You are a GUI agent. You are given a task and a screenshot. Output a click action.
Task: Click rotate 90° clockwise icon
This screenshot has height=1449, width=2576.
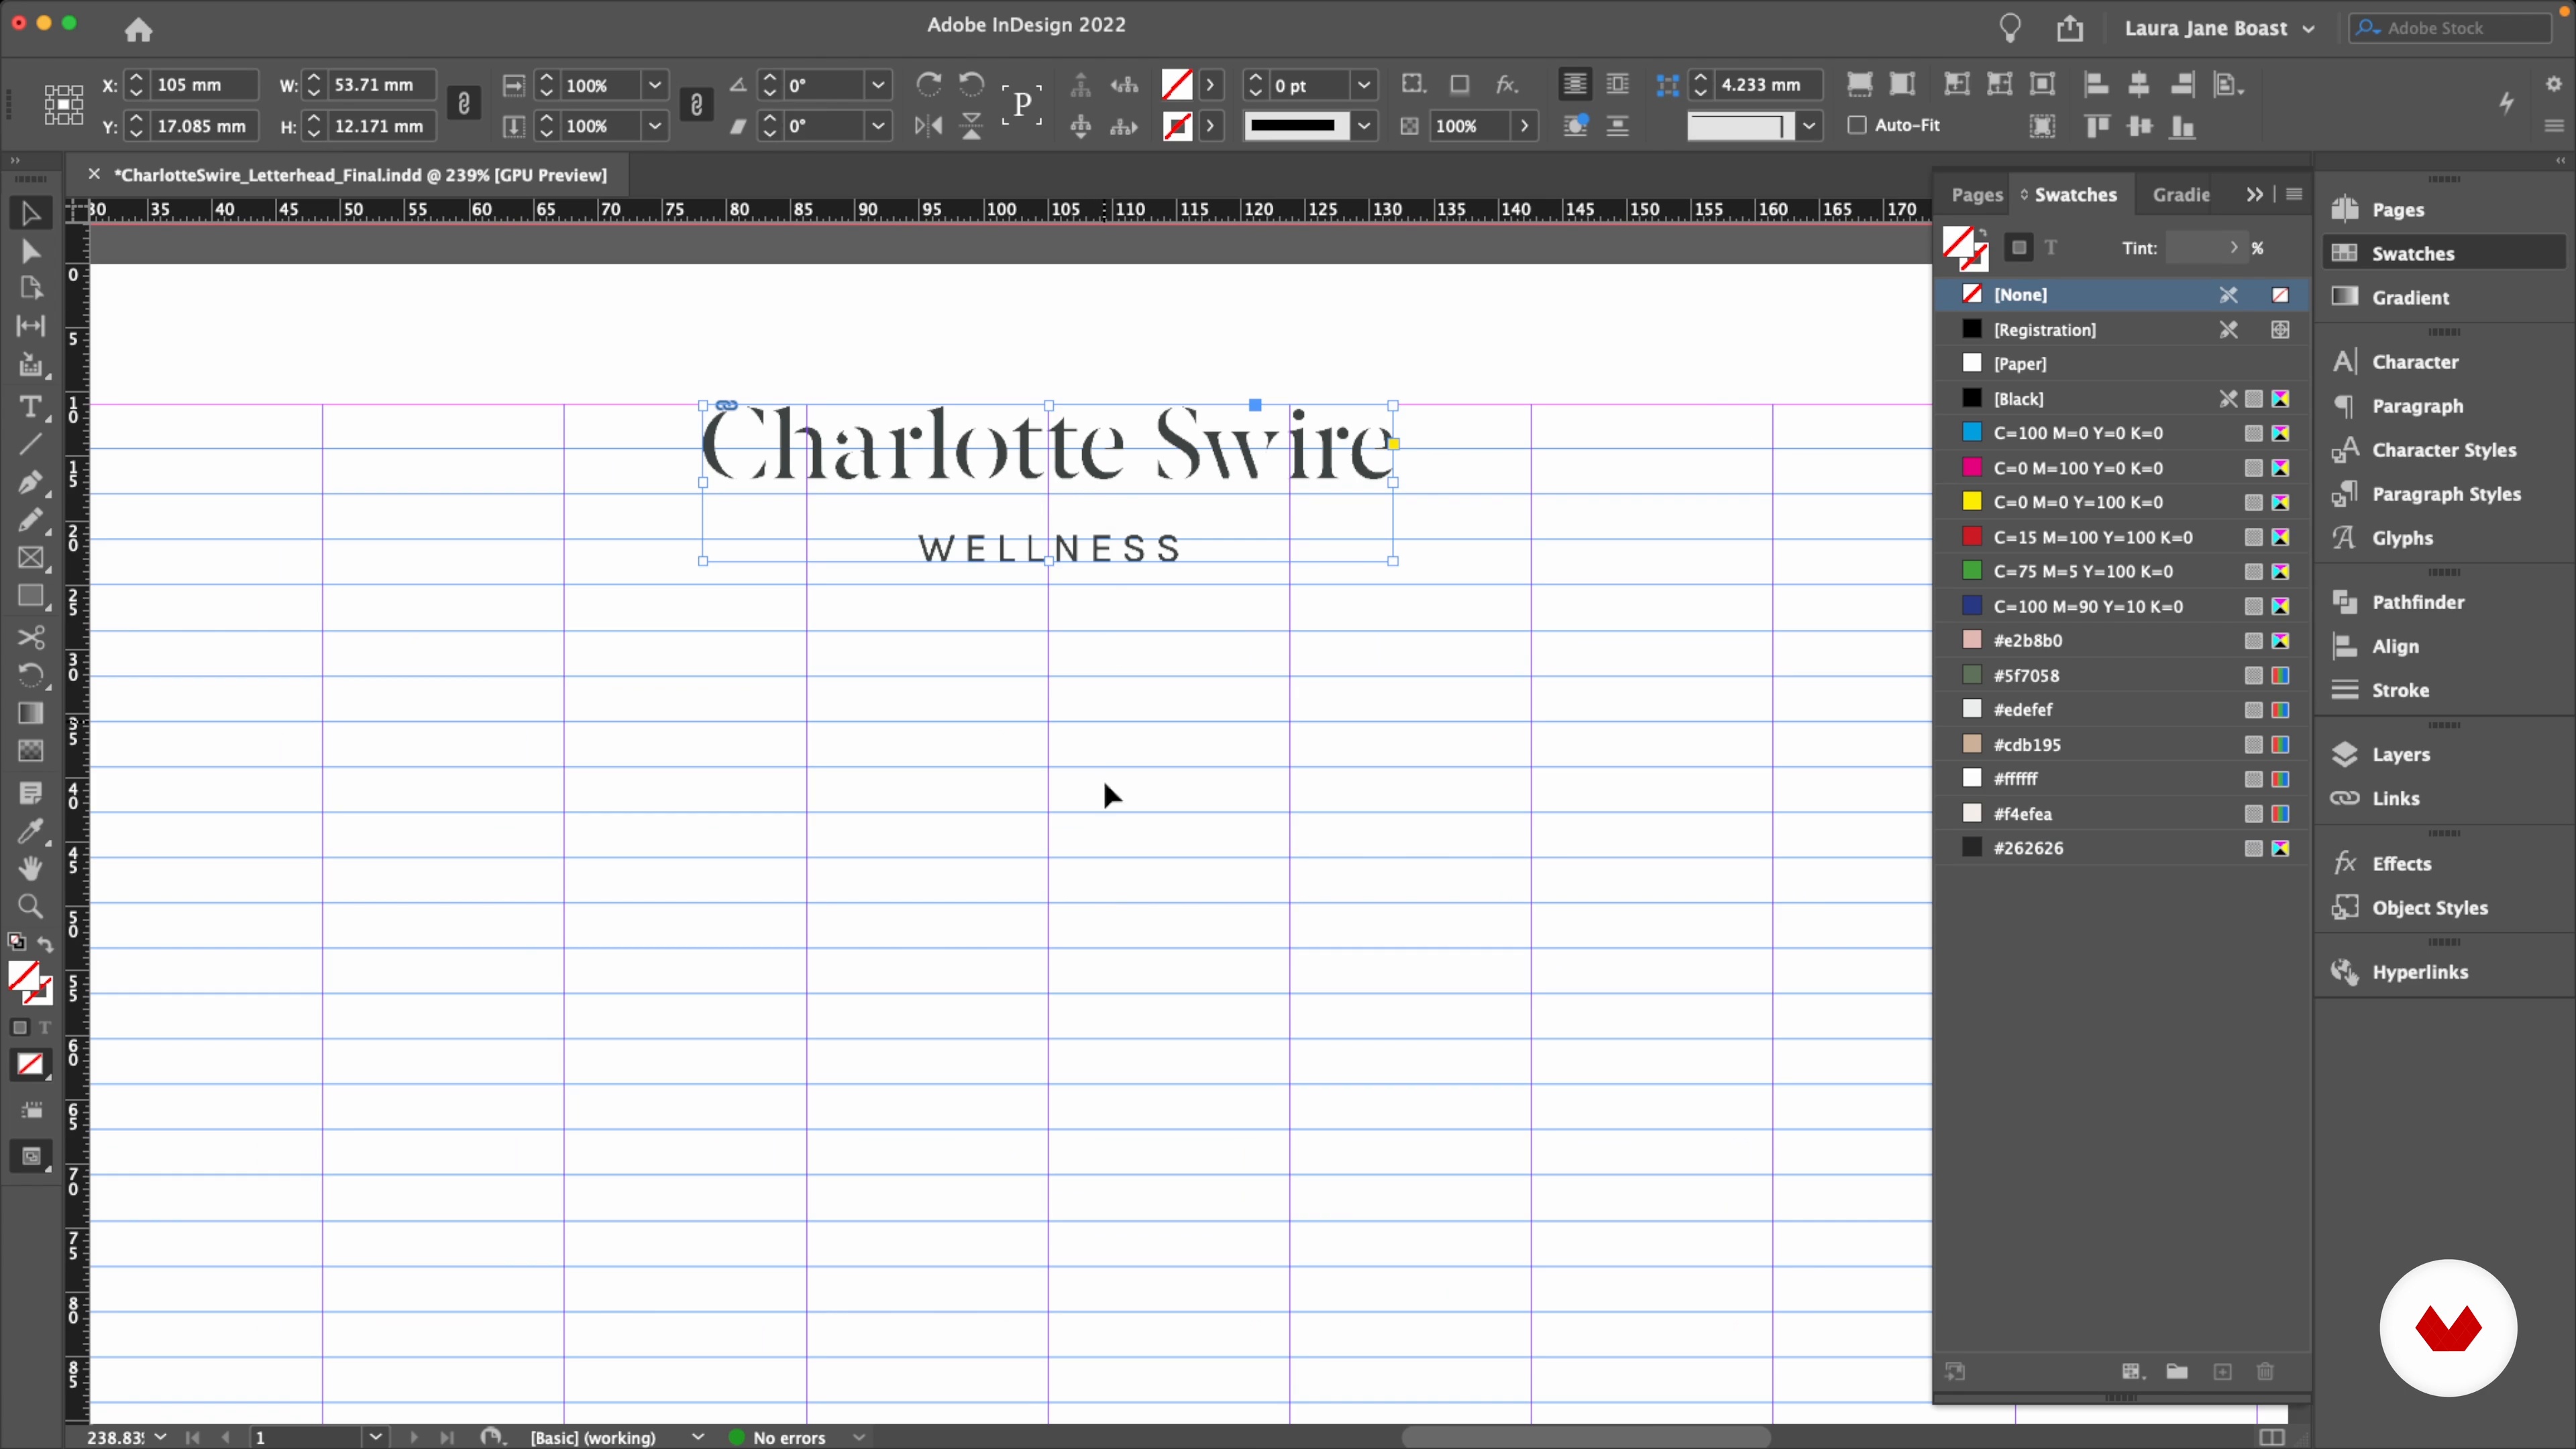[928, 85]
